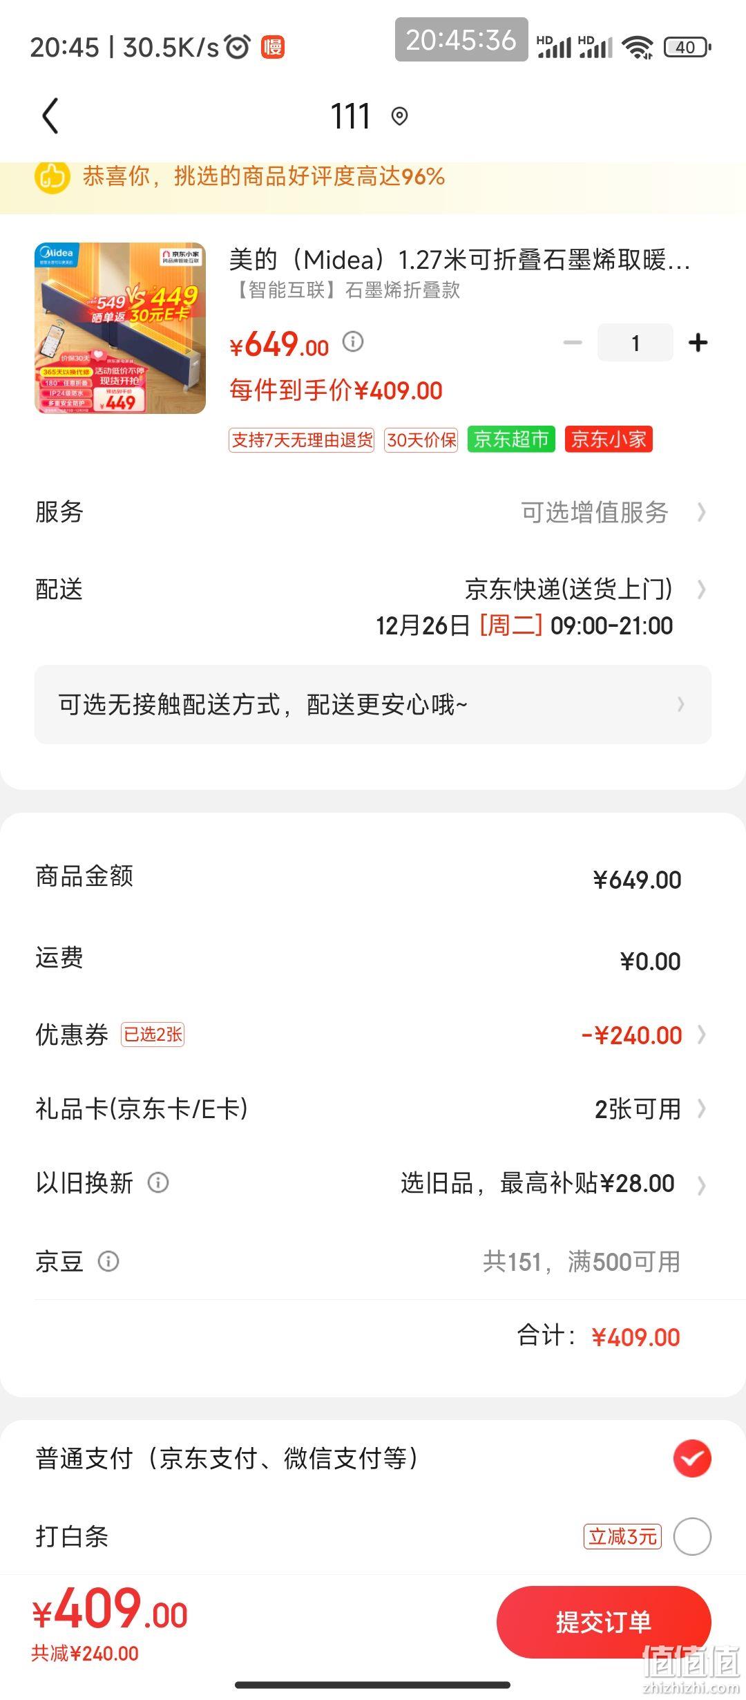Open the 以旧换新 trade-in subsidy row
This screenshot has height=1700, width=746.
click(373, 1183)
